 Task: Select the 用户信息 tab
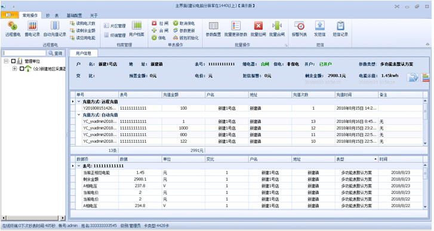point(84,53)
